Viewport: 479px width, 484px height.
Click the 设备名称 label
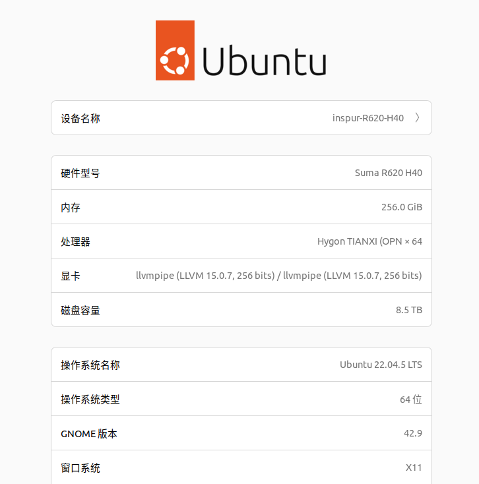click(80, 118)
